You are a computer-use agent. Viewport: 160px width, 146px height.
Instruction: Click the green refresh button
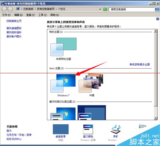[105, 9]
